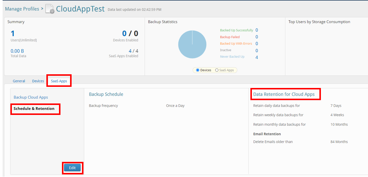Click the Delete Emails older than label
Viewport: 368px width, 177px height.
[x=273, y=142]
